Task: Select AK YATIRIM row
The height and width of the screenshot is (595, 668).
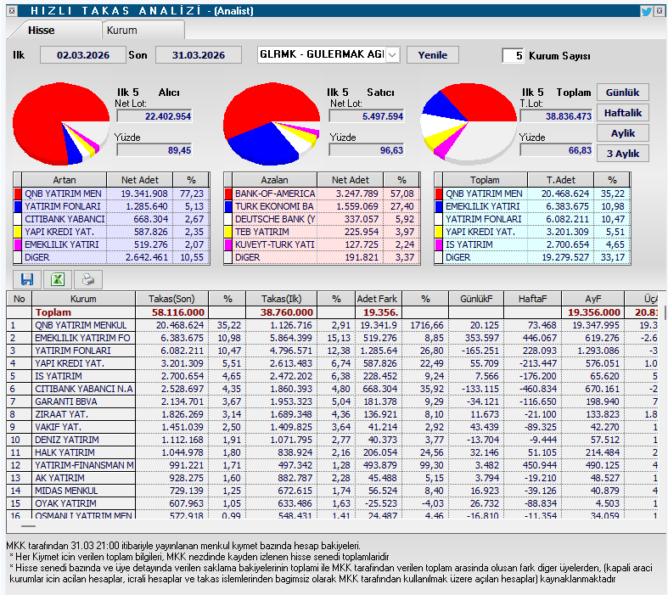Action: [332, 479]
